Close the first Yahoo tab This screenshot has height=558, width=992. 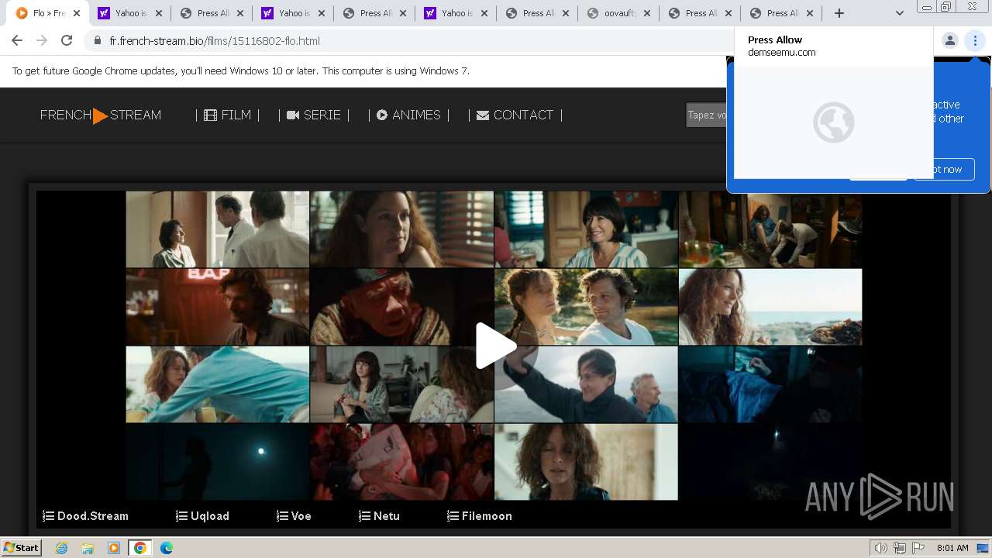158,13
